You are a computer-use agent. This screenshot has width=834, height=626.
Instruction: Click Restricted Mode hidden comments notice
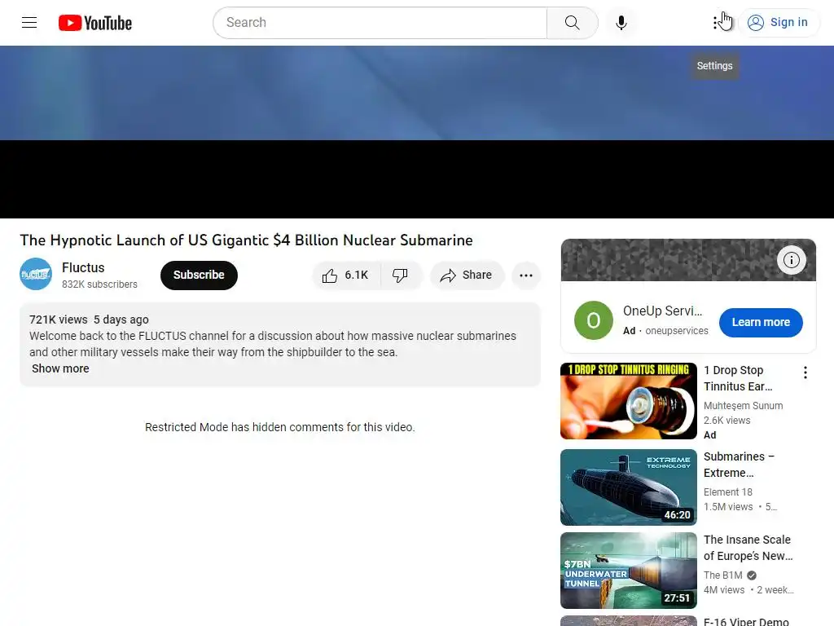point(280,427)
